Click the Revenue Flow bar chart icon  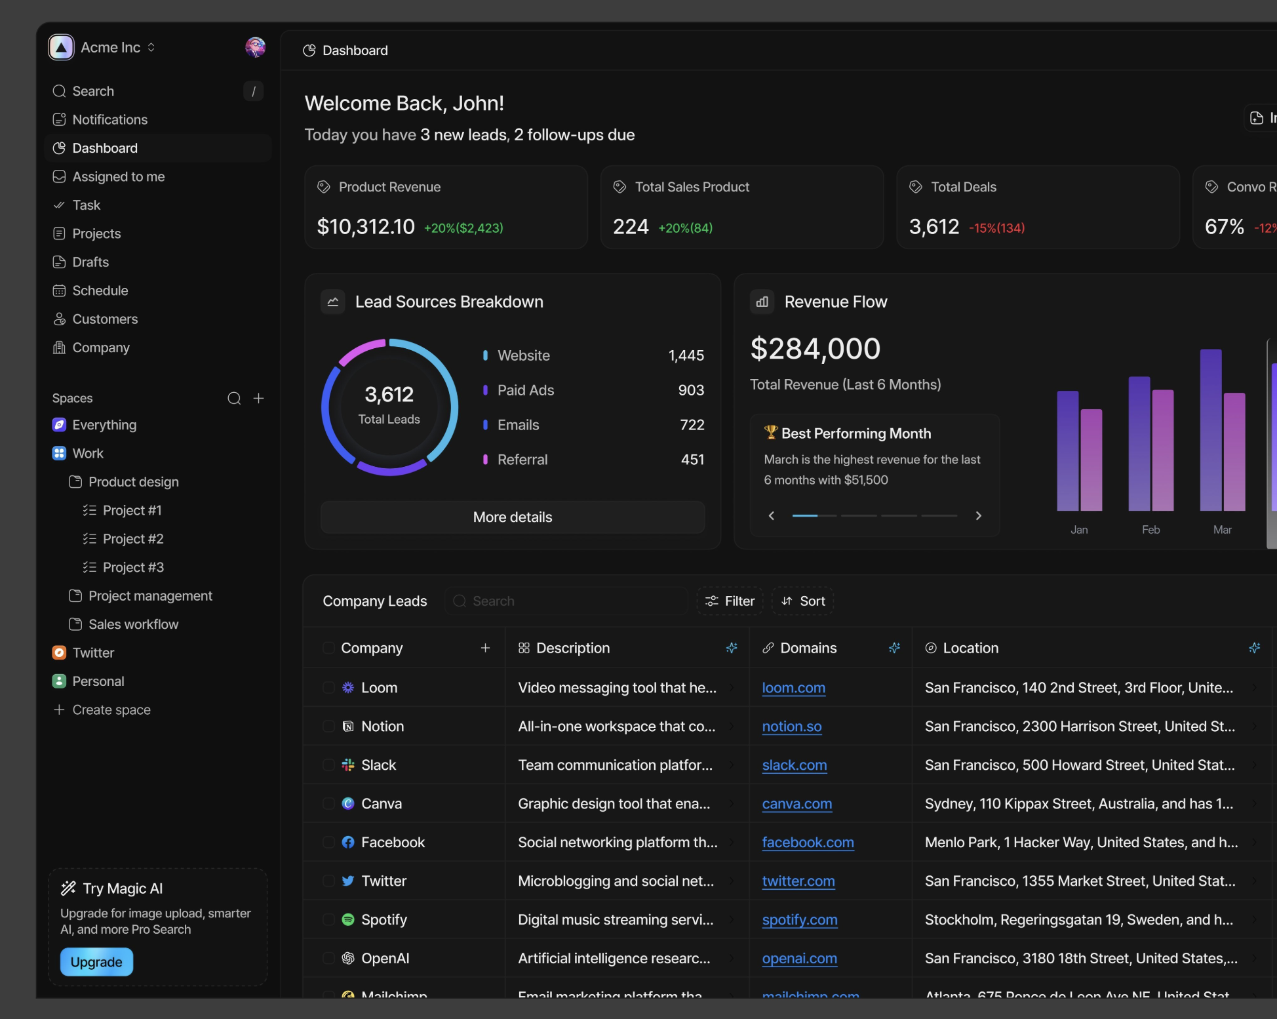click(x=762, y=302)
